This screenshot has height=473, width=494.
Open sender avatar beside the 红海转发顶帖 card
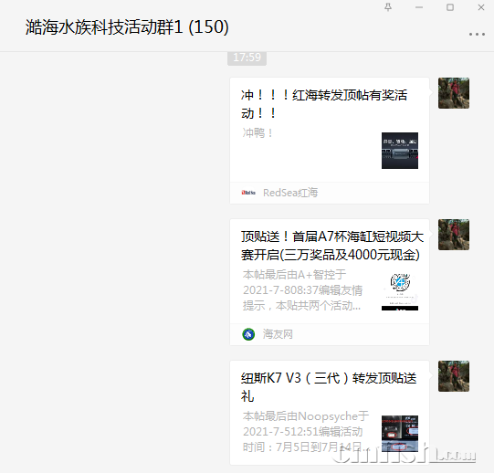point(454,93)
